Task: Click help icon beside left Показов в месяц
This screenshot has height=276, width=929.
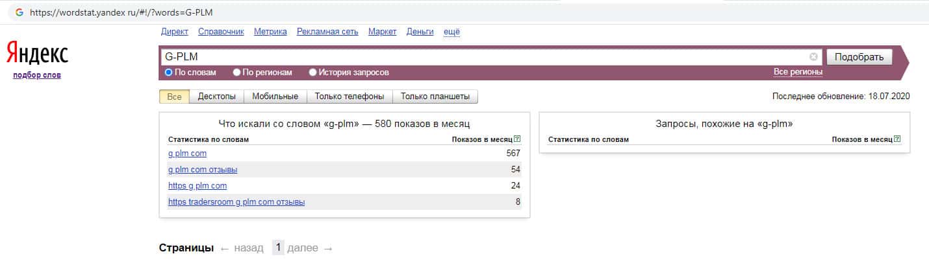Action: tap(517, 139)
